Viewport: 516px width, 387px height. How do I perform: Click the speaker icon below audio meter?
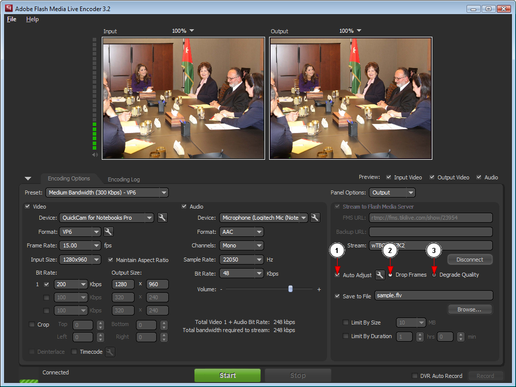[95, 155]
